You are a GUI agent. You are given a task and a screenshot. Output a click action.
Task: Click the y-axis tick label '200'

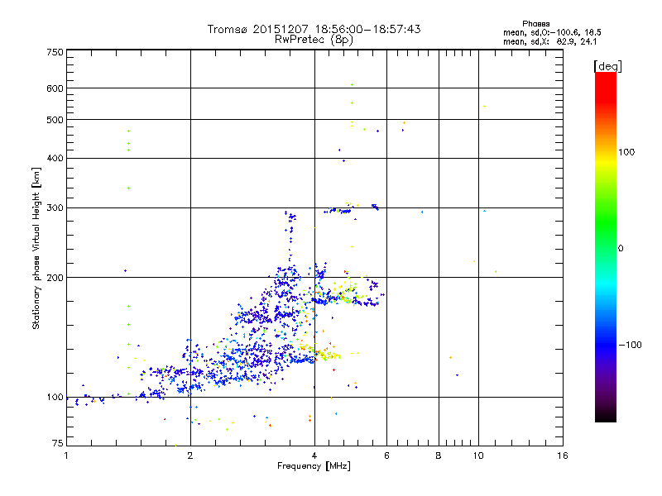[55, 278]
